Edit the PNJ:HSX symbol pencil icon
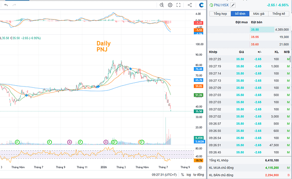 (x=233, y=5)
